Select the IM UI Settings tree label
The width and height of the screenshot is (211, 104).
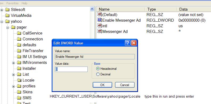[x=35, y=57]
